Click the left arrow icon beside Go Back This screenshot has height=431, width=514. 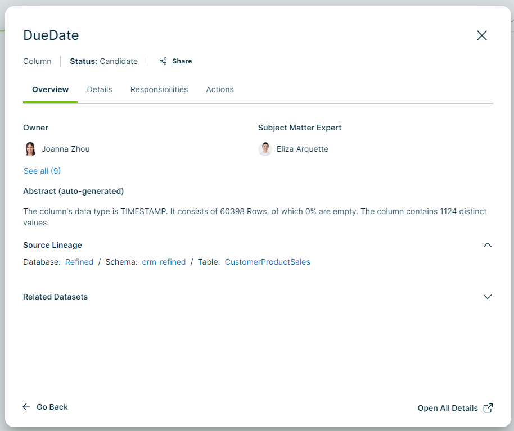click(26, 407)
